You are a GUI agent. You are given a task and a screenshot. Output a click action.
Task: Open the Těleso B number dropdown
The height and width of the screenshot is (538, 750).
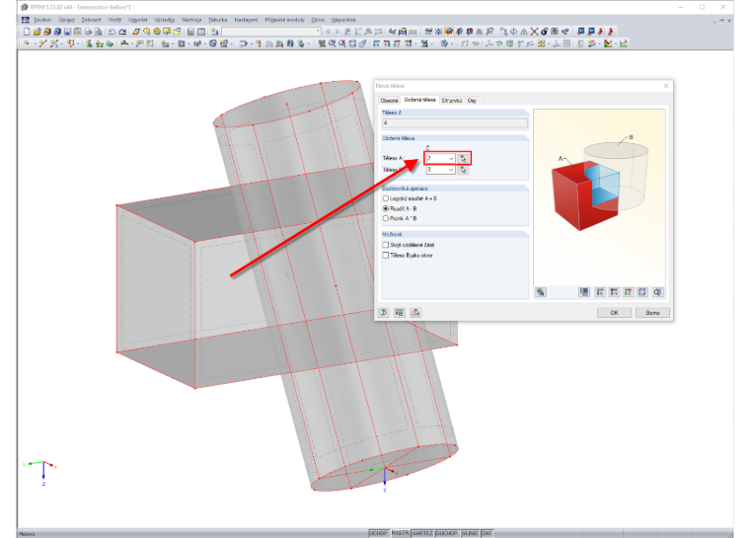451,170
